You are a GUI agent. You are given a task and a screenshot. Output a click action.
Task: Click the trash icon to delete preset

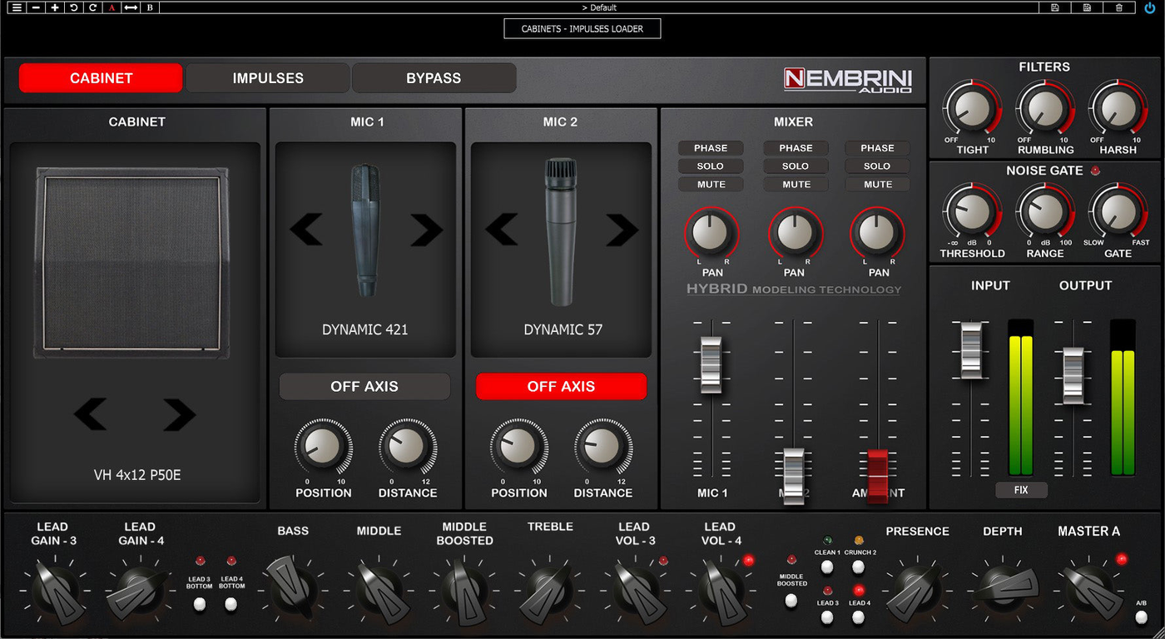click(1119, 7)
